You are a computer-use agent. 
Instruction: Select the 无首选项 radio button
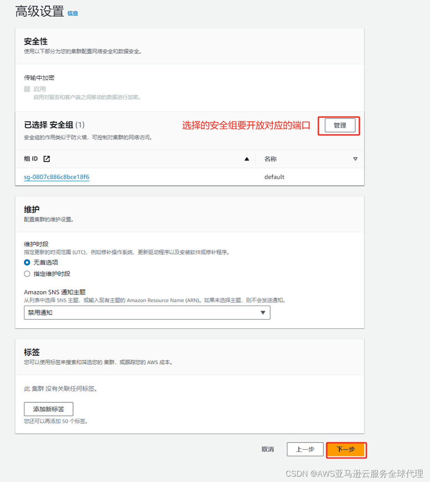[x=27, y=262]
